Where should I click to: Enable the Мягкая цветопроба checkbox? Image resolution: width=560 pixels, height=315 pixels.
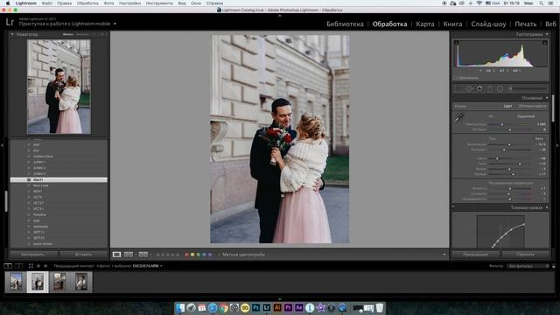pyautogui.click(x=219, y=255)
